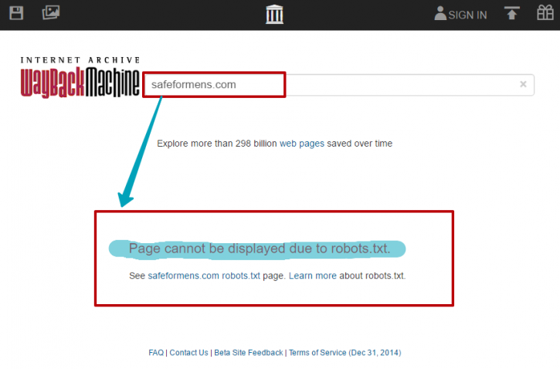Open the Beta Site Feedback link
Image resolution: width=560 pixels, height=369 pixels.
click(249, 353)
